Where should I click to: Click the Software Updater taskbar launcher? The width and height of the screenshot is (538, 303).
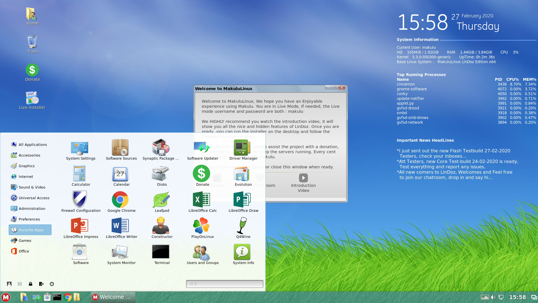[x=37, y=297]
